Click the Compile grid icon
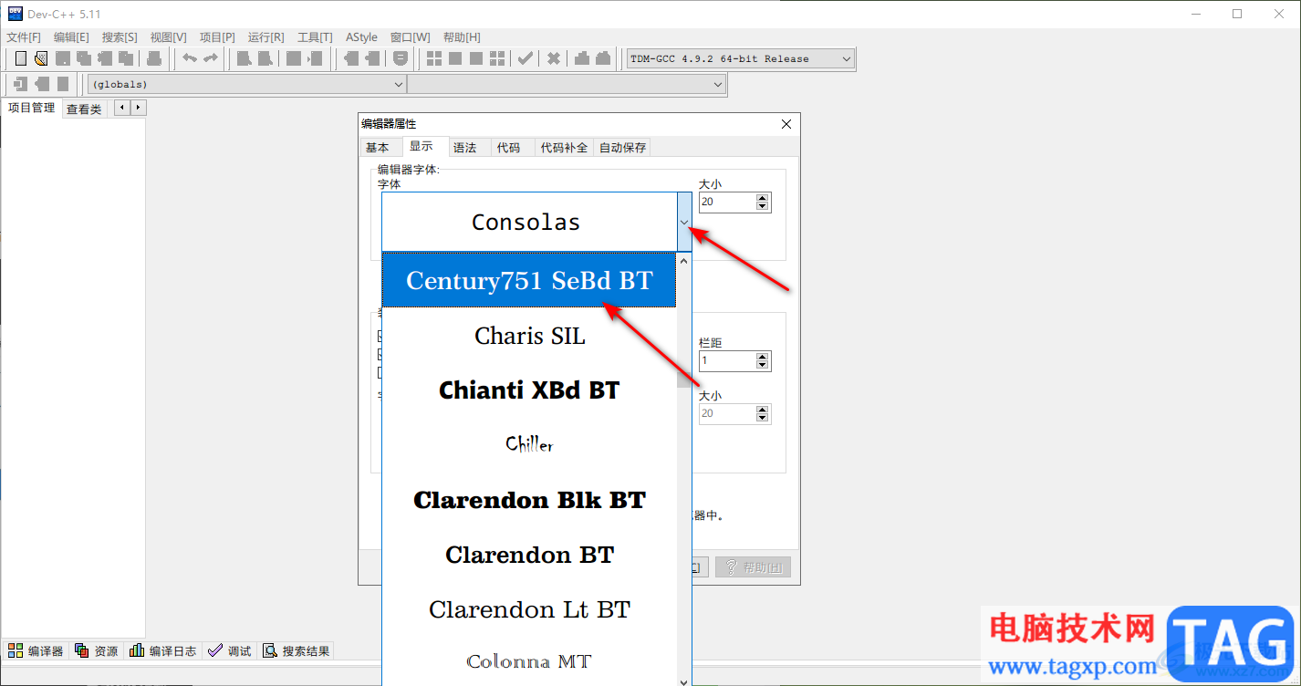The width and height of the screenshot is (1301, 686). [434, 58]
